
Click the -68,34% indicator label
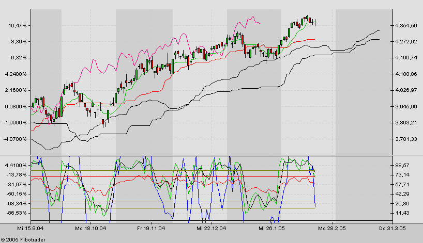click(16, 203)
